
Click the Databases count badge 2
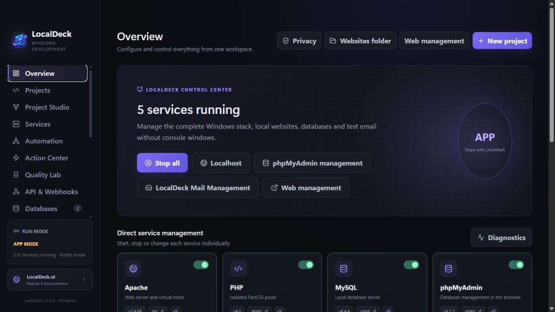point(78,209)
